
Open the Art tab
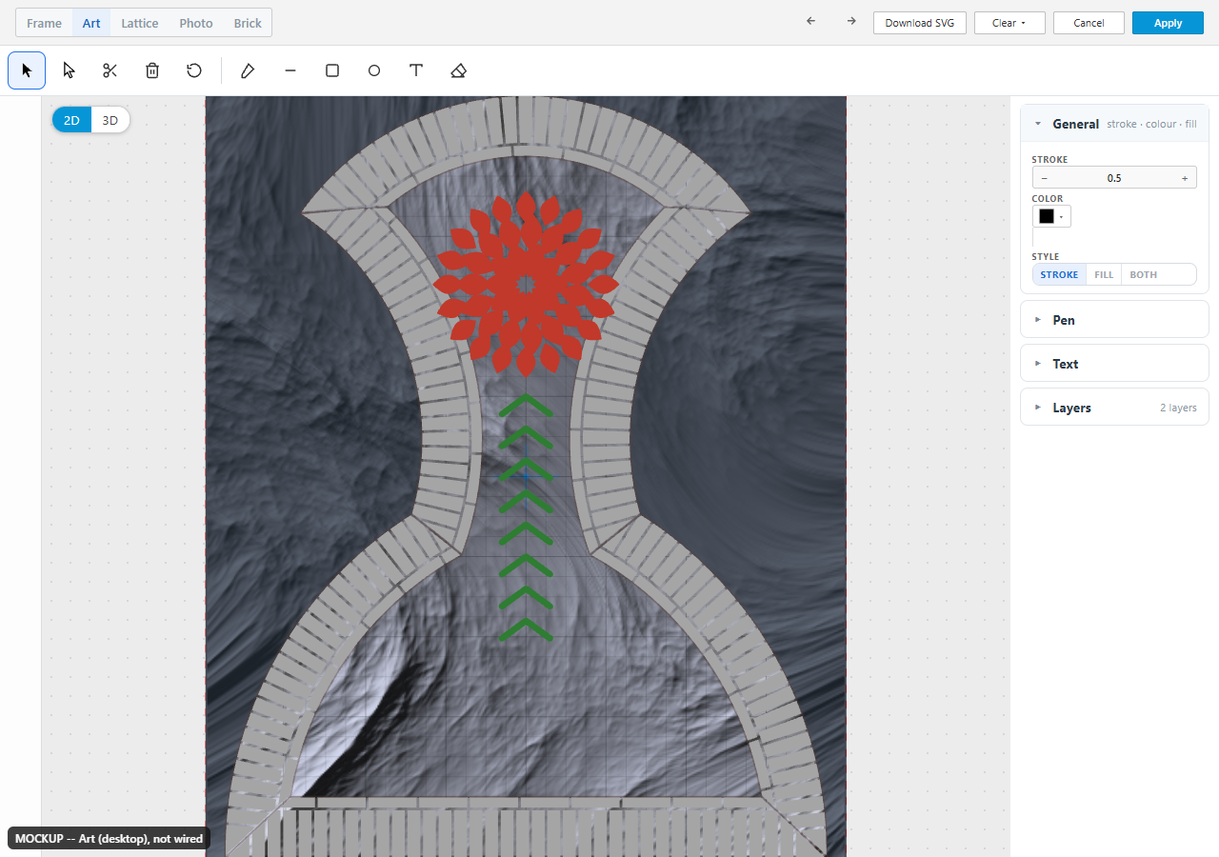tap(91, 23)
